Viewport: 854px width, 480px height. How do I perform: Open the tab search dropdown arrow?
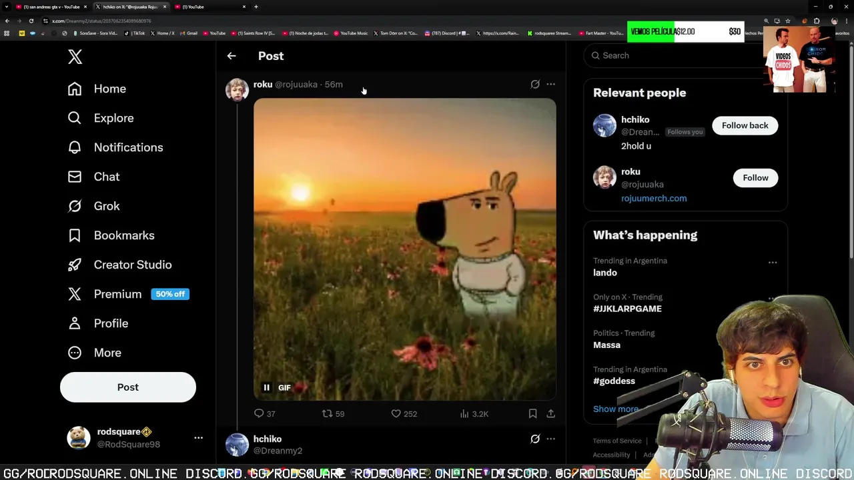click(x=7, y=7)
